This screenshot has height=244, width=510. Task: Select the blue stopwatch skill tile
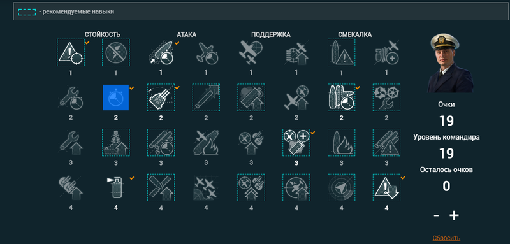click(116, 97)
